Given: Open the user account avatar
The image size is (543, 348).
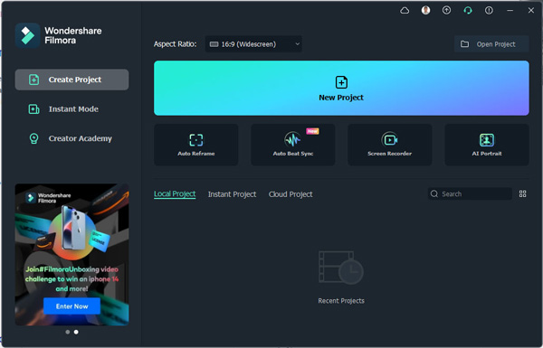Looking at the screenshot, I should pos(425,10).
